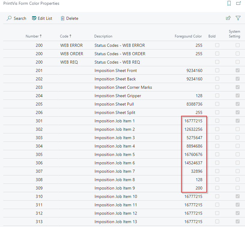The image size is (245, 227).
Task: Select color value 12632256 for Job Item 2
Action: (193, 129)
